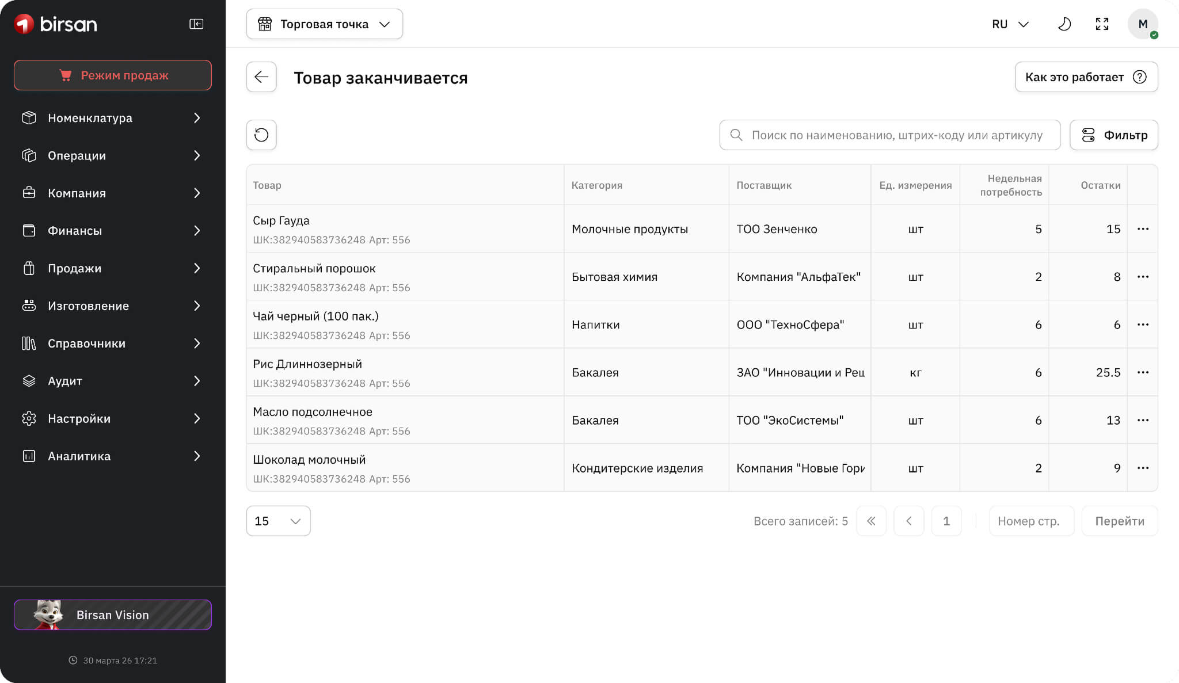
Task: Open actions menu for Шоколад молочный row
Action: 1143,468
